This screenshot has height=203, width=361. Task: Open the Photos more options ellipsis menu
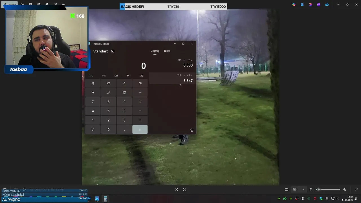pos(63,5)
